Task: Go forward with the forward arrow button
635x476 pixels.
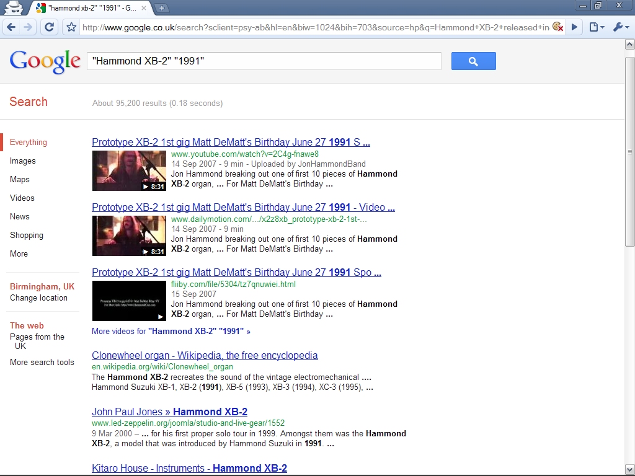Action: [x=27, y=27]
